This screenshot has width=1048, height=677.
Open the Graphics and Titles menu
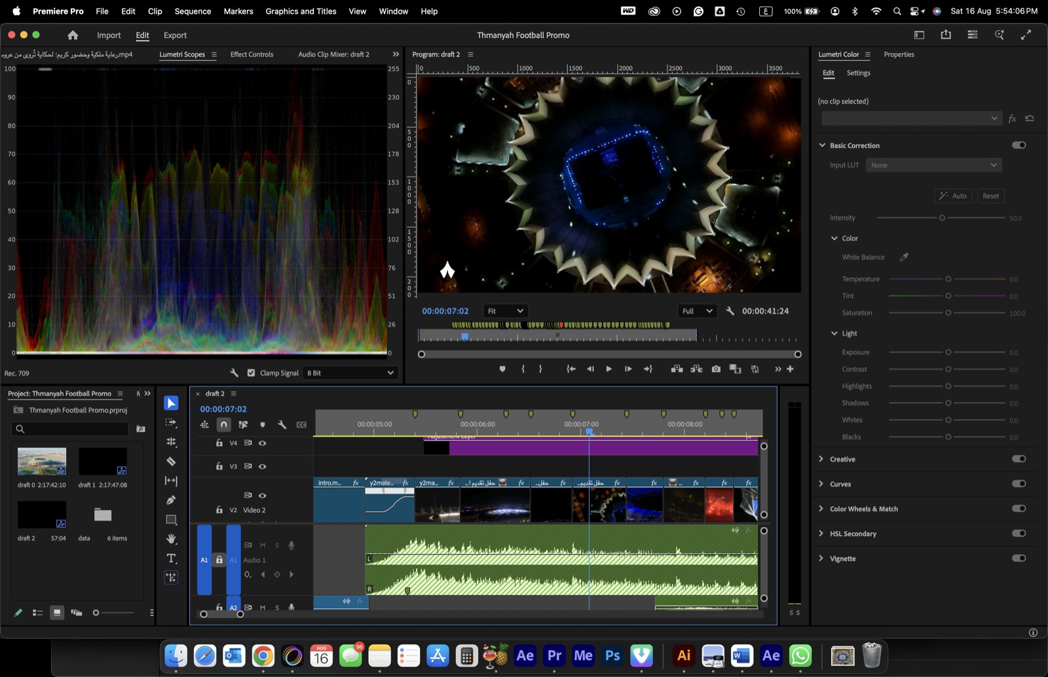point(301,11)
